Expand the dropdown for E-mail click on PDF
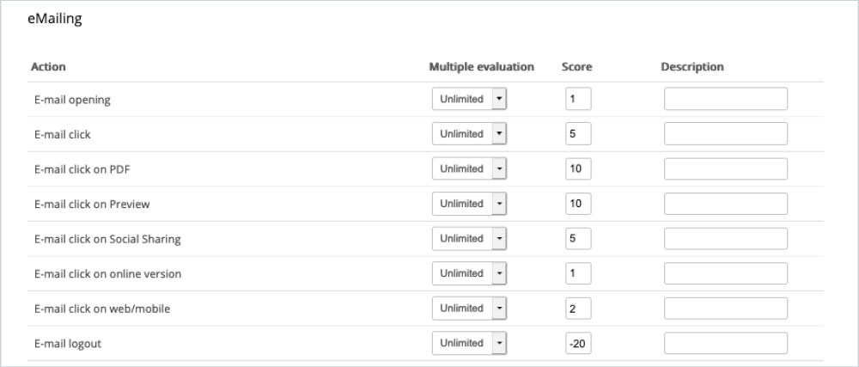 click(469, 168)
